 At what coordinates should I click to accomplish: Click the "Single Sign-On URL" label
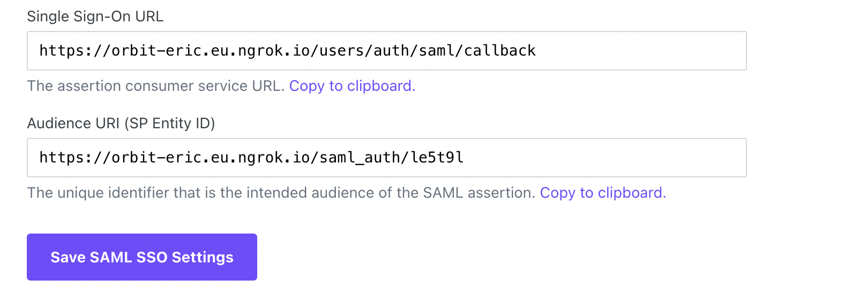tap(95, 17)
